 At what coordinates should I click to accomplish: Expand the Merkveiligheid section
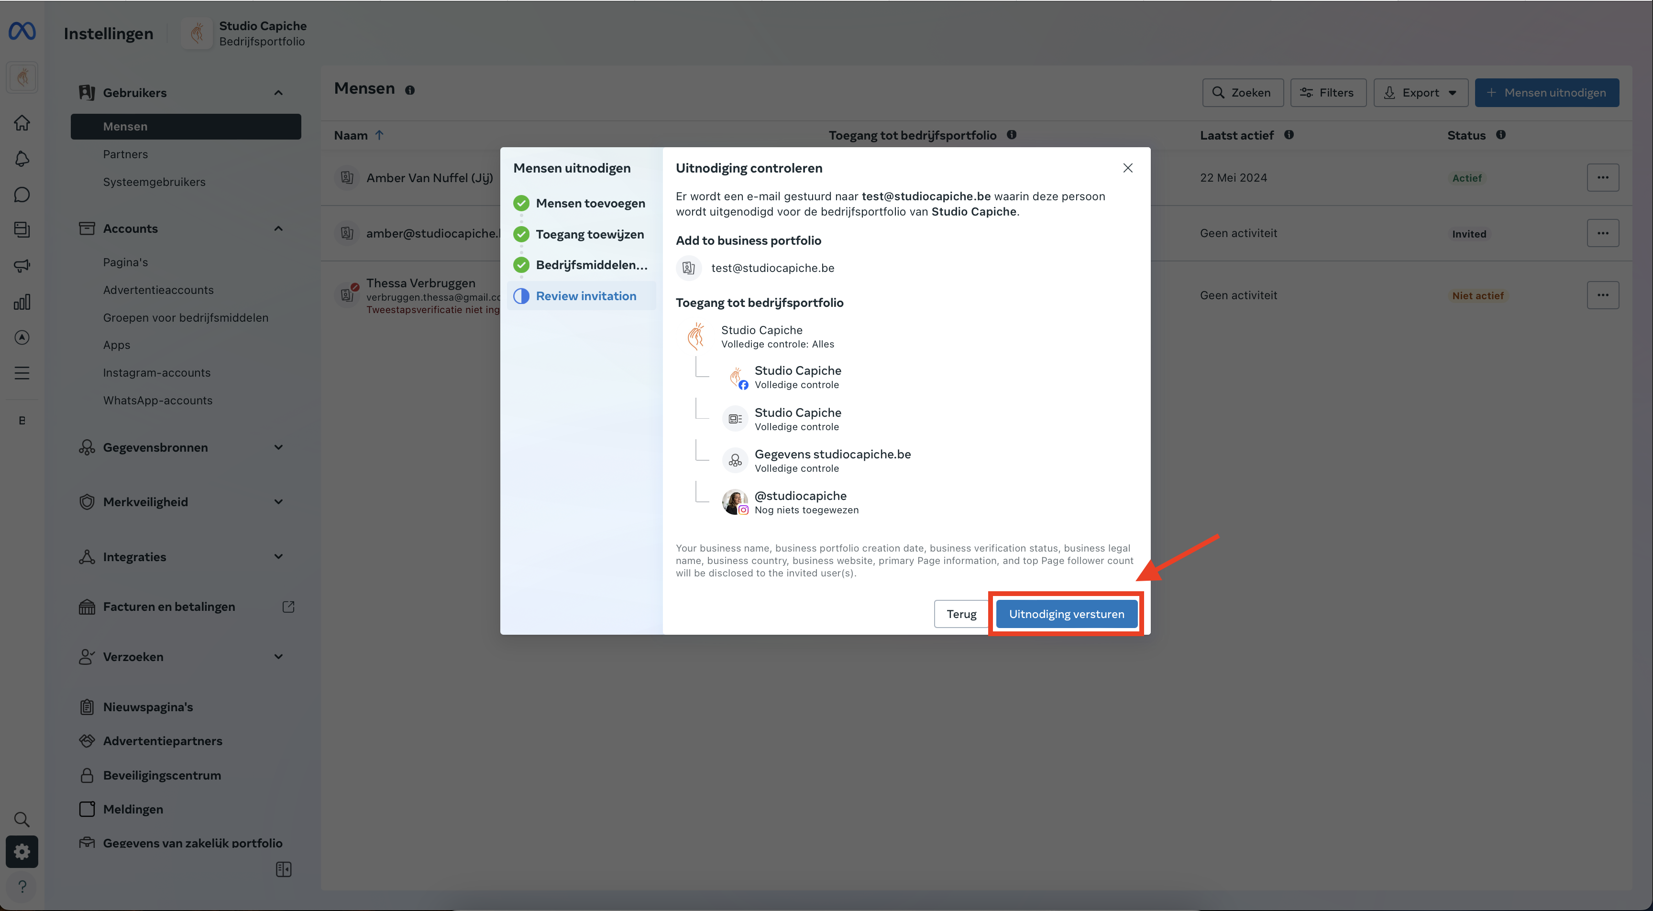point(278,502)
